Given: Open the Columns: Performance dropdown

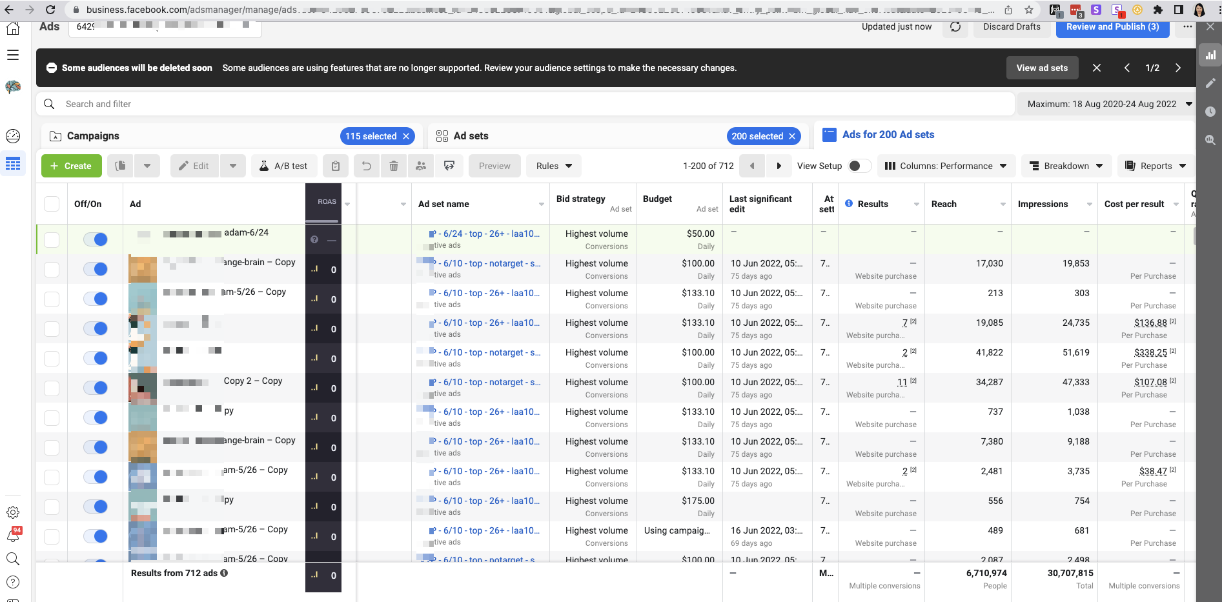Looking at the screenshot, I should [x=946, y=166].
